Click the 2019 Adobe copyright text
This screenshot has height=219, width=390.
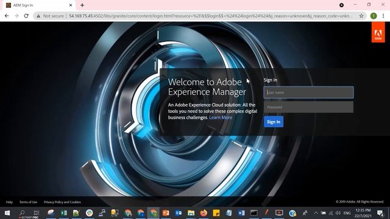[360, 201]
